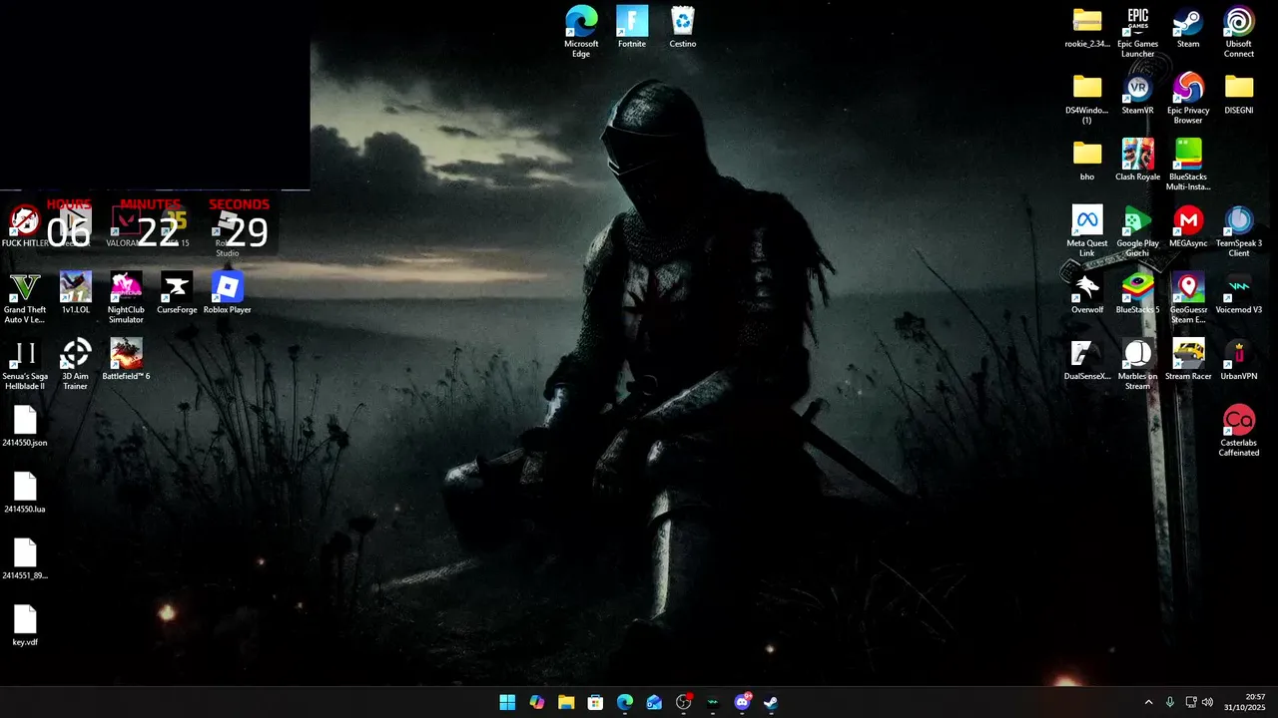Launch MEGAsync
Screen dimensions: 1278x718
(x=1188, y=227)
